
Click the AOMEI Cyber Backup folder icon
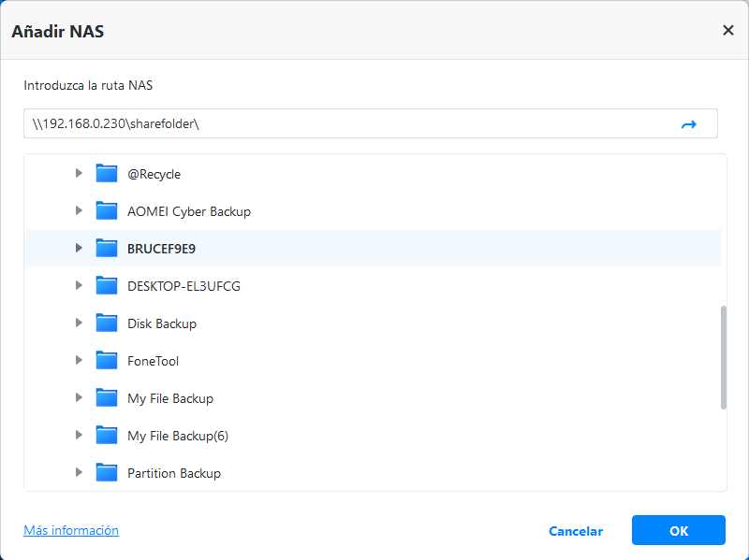106,211
